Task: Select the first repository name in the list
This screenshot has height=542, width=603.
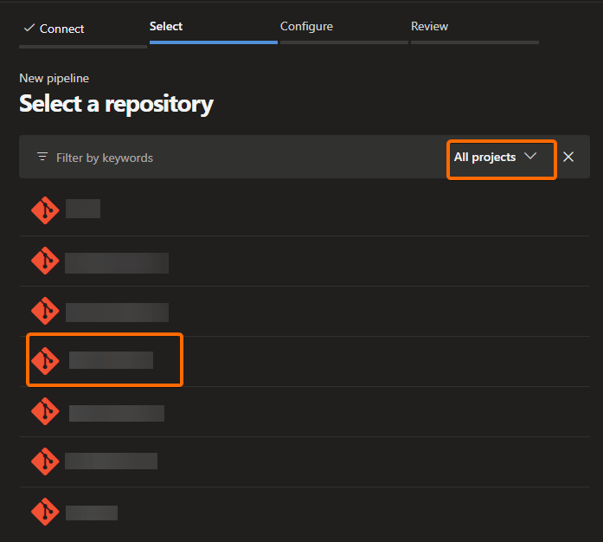Action: pyautogui.click(x=83, y=209)
